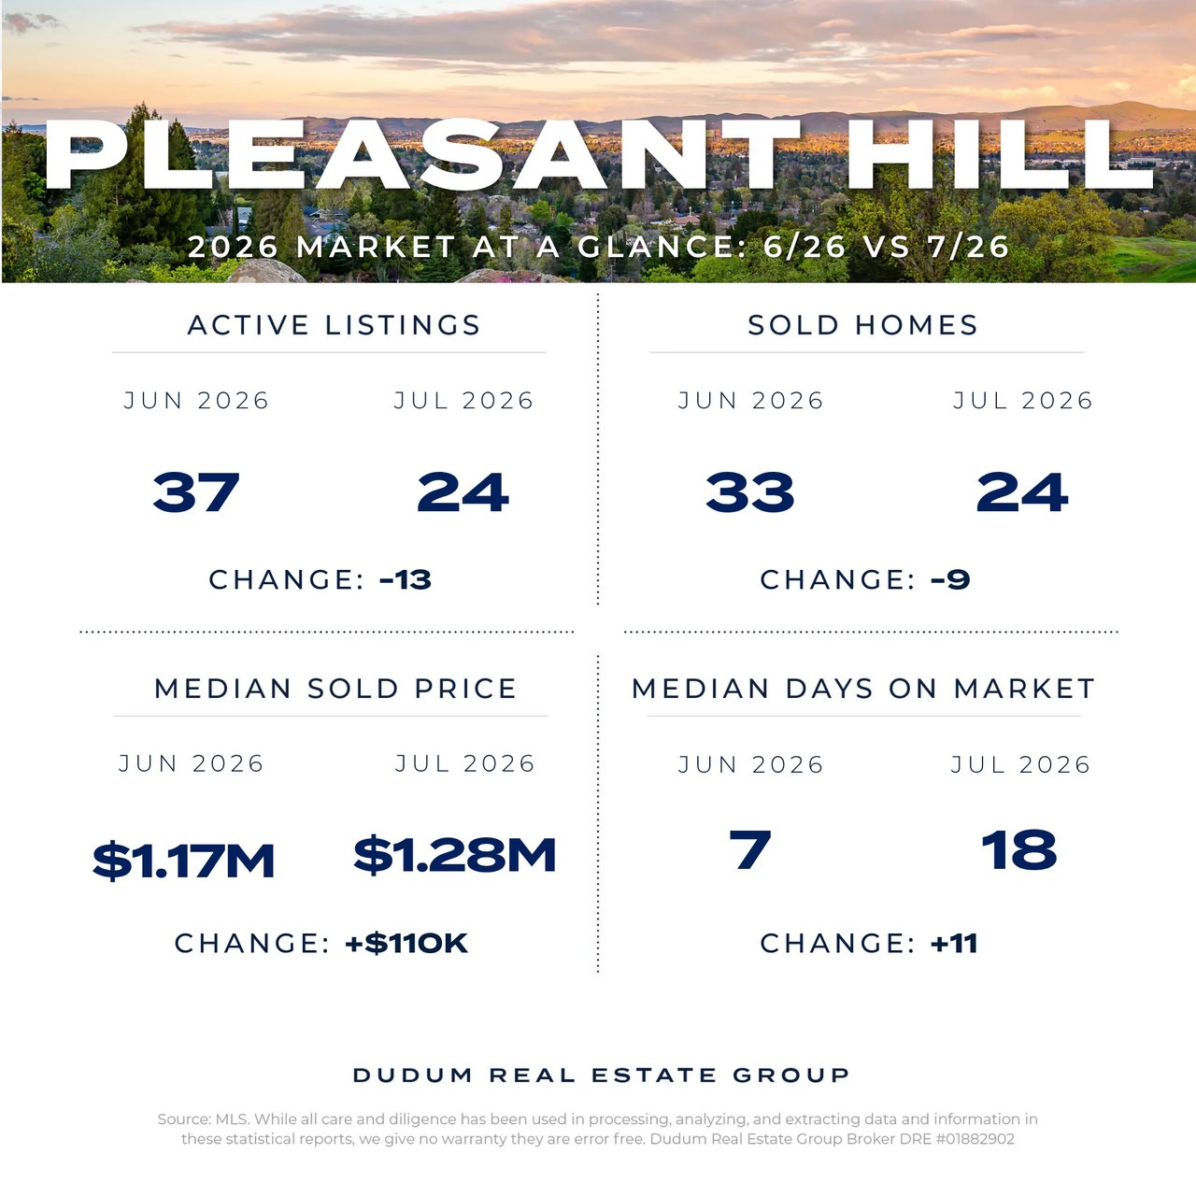Click sold homes June value 33
The width and height of the screenshot is (1196, 1196).
pos(750,492)
